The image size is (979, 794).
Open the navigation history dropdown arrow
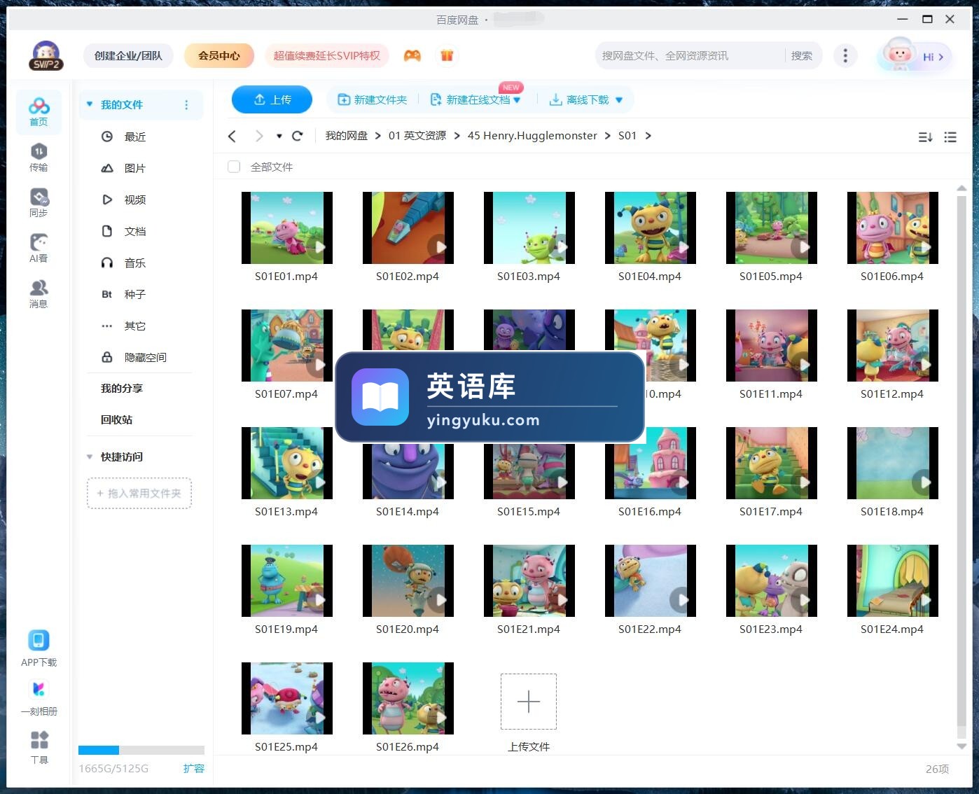[x=279, y=136]
